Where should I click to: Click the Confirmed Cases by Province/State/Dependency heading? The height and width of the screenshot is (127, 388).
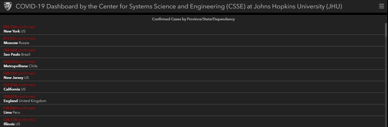[193, 19]
